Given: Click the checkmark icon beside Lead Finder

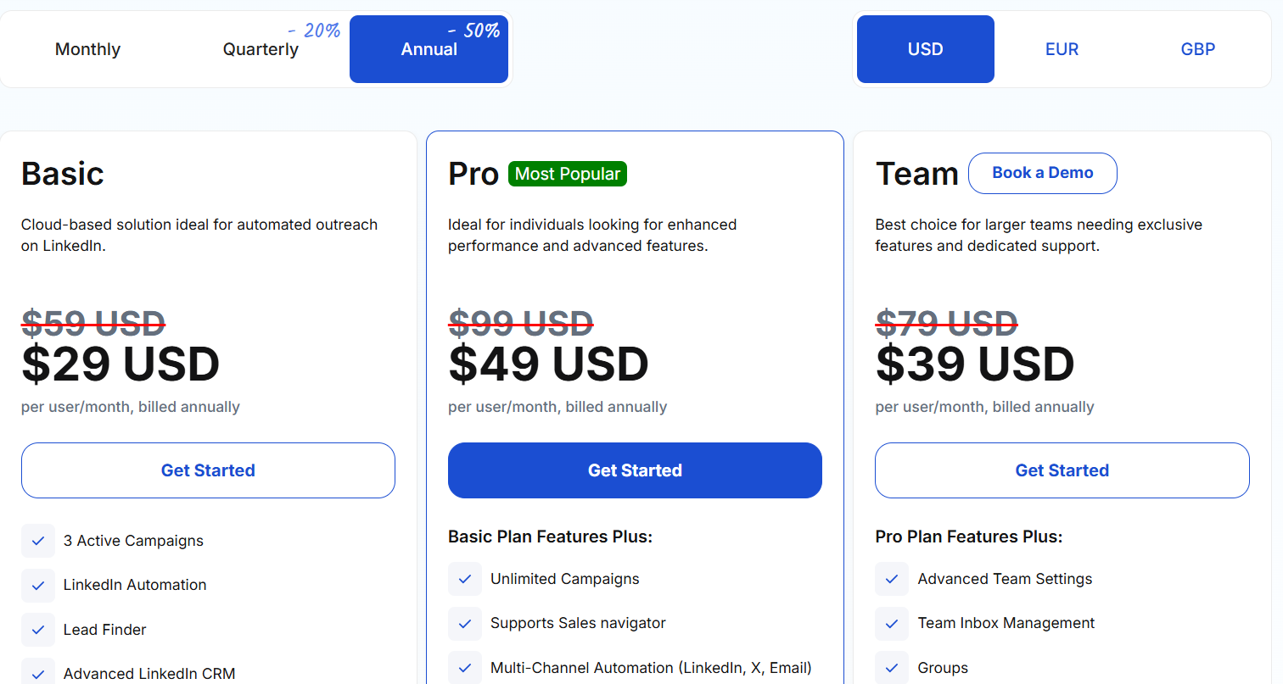Looking at the screenshot, I should point(38,630).
